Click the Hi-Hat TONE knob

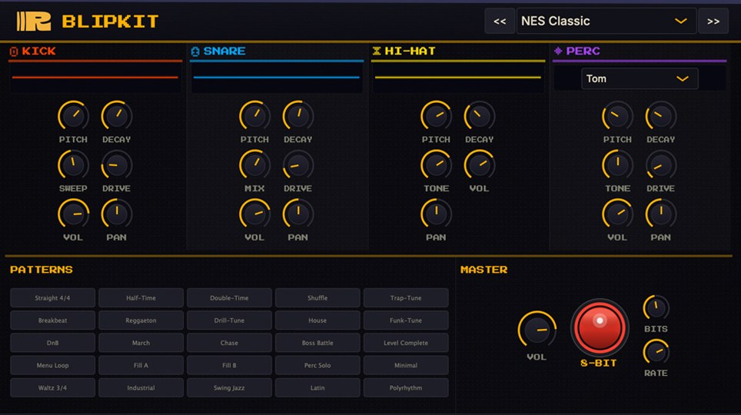436,165
